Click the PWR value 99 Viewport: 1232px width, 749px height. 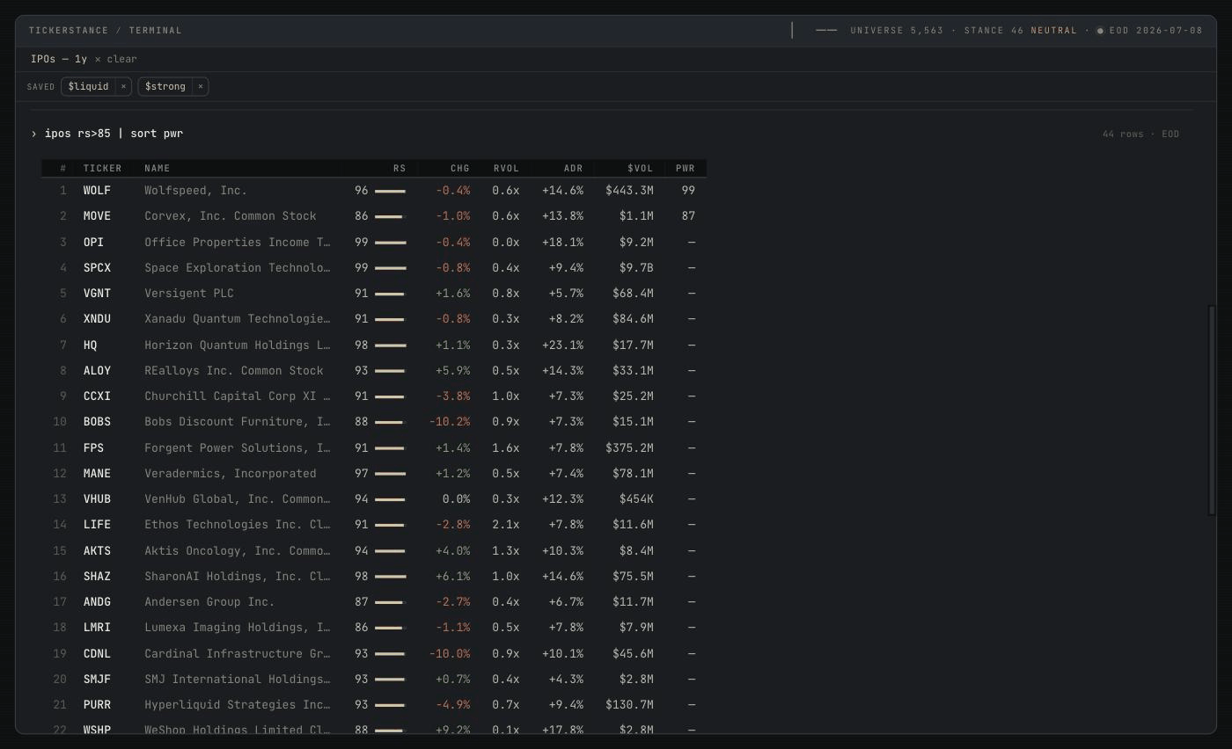(x=688, y=191)
